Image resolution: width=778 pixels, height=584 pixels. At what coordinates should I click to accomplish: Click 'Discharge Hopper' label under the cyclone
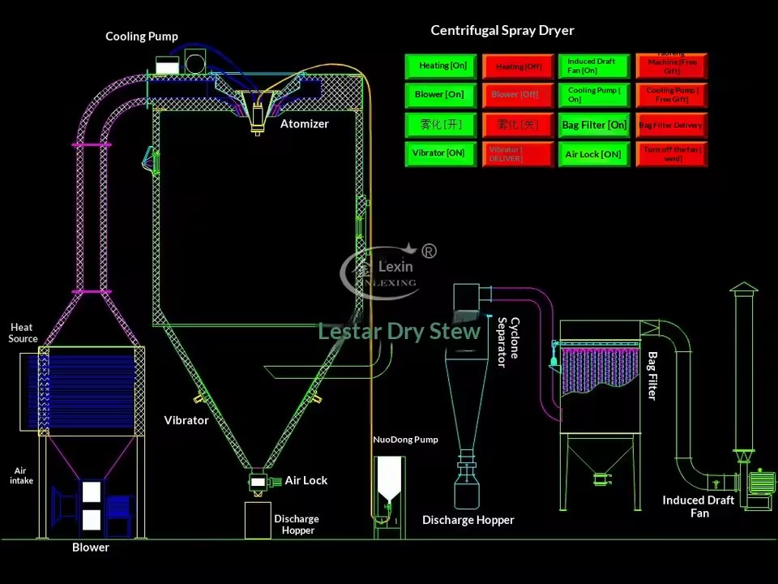pos(468,520)
